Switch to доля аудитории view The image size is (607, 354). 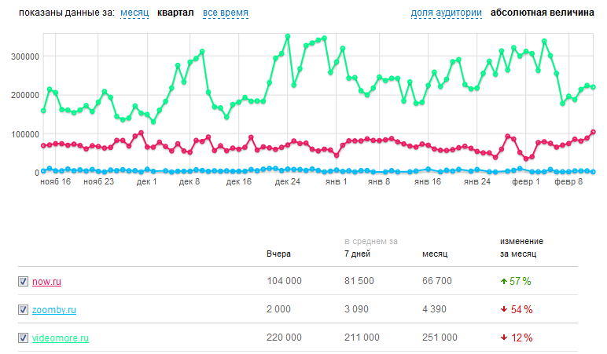point(446,13)
